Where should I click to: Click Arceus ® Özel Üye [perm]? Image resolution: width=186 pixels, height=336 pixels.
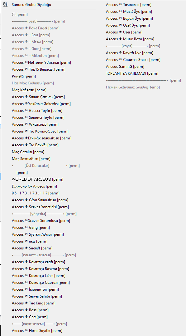pyautogui.click(x=128, y=25)
